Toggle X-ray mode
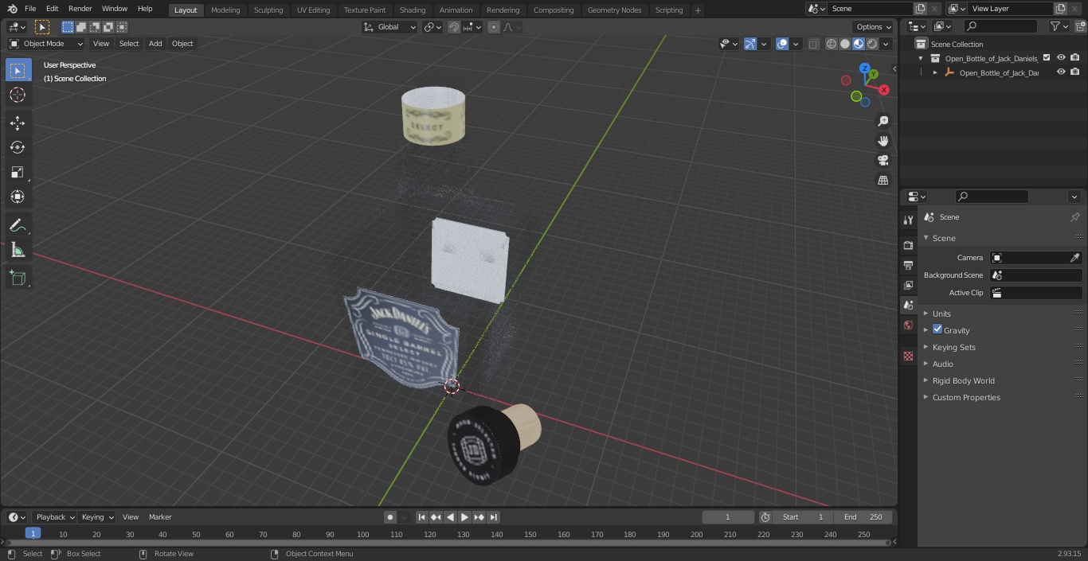Screen dimensions: 1088x561 (813, 44)
